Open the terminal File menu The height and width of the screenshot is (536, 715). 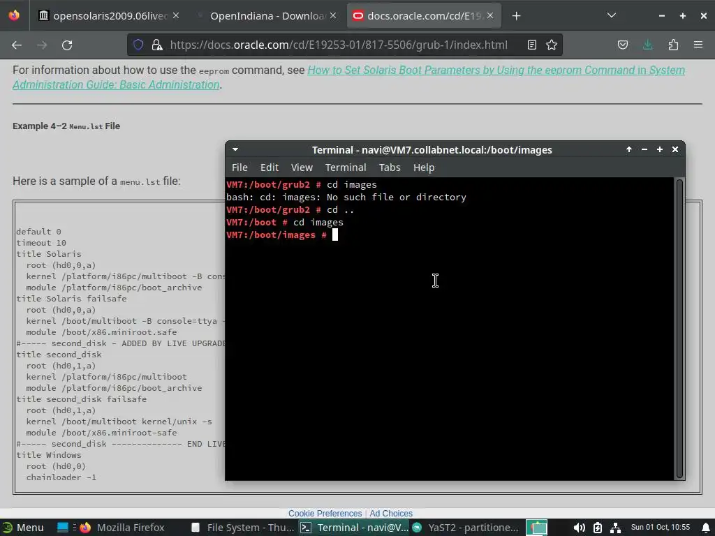pyautogui.click(x=239, y=167)
